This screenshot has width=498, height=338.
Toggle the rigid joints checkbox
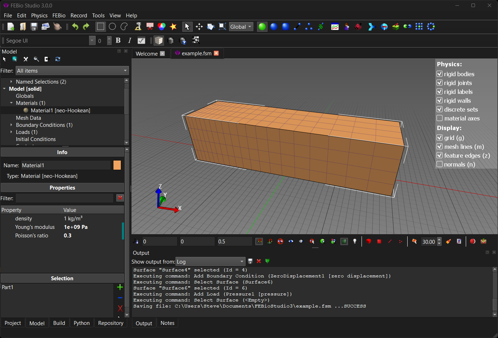pyautogui.click(x=440, y=83)
